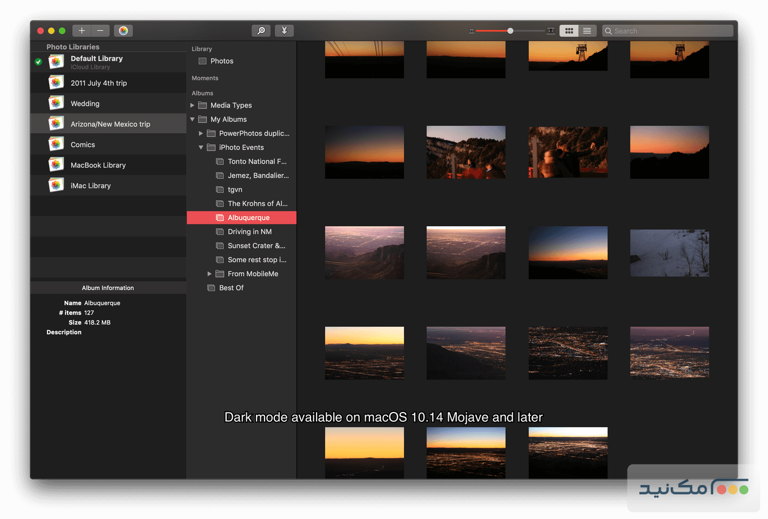Screen dimensions: 768x519
Task: Adjust the thumbnail size slider handle
Action: click(510, 31)
